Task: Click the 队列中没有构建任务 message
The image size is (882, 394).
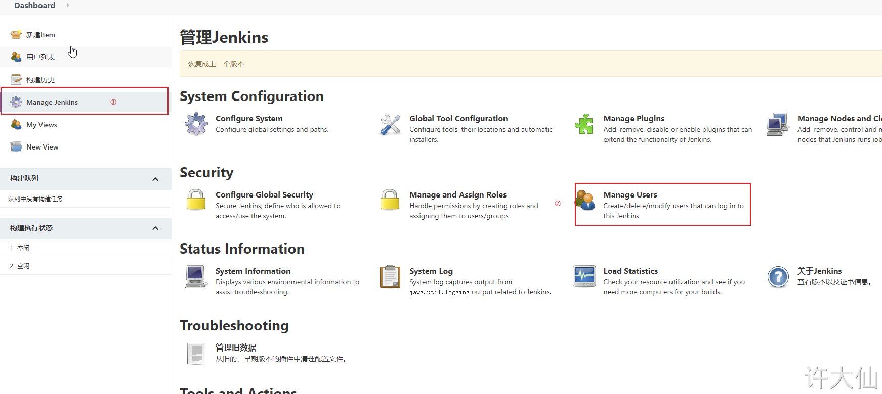Action: pyautogui.click(x=35, y=199)
